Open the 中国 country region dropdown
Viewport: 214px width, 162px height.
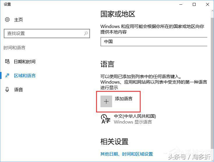pyautogui.click(x=154, y=42)
